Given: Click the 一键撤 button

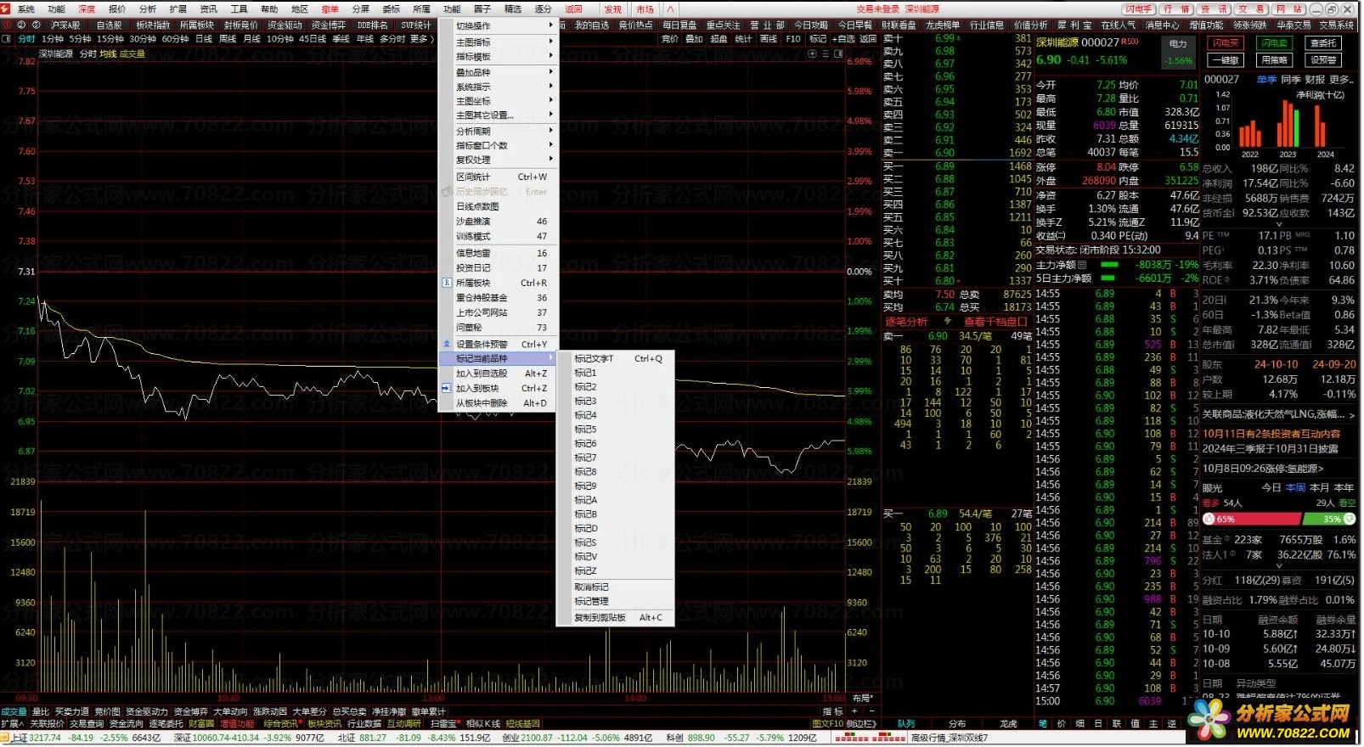Looking at the screenshot, I should click(x=1226, y=60).
